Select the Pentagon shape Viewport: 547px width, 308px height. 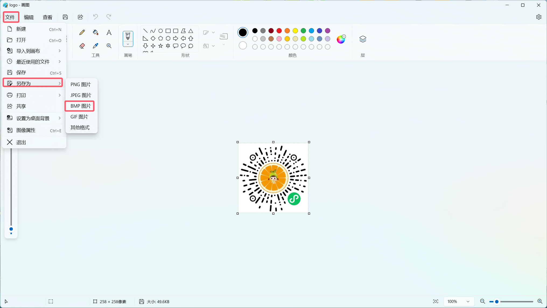click(160, 38)
